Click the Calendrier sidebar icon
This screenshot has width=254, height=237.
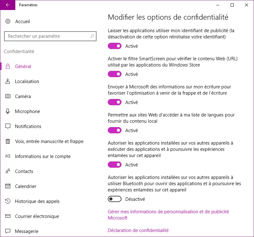click(8, 186)
